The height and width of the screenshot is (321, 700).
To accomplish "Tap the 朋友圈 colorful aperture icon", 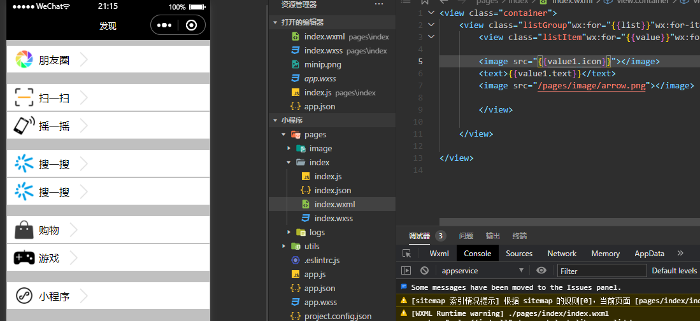I will click(x=24, y=59).
